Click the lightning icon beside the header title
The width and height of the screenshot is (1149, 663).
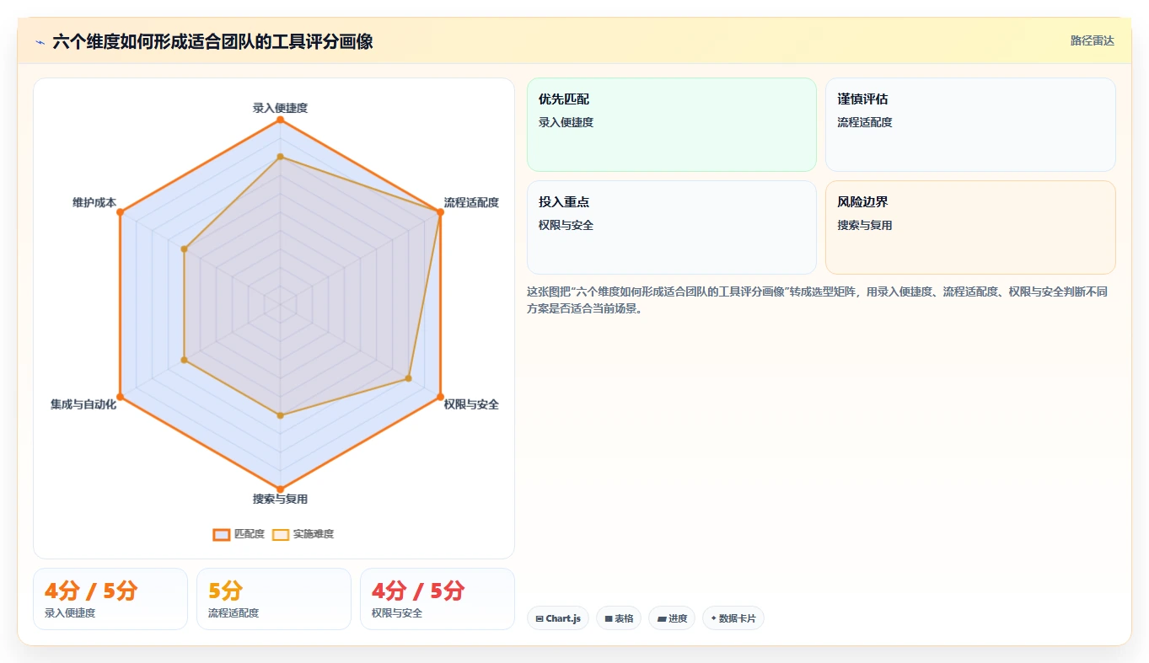pyautogui.click(x=40, y=41)
